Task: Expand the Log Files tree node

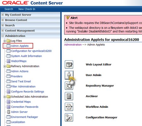Action: (x=4, y=41)
